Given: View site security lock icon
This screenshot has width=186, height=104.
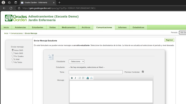Looking at the screenshot, I should (19, 8).
